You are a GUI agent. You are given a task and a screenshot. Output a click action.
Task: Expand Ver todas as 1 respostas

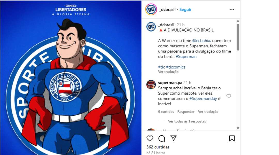pos(187,121)
